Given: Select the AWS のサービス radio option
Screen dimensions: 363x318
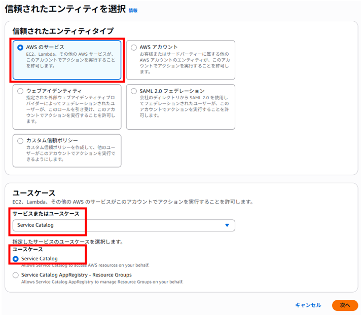Looking at the screenshot, I should (x=20, y=48).
